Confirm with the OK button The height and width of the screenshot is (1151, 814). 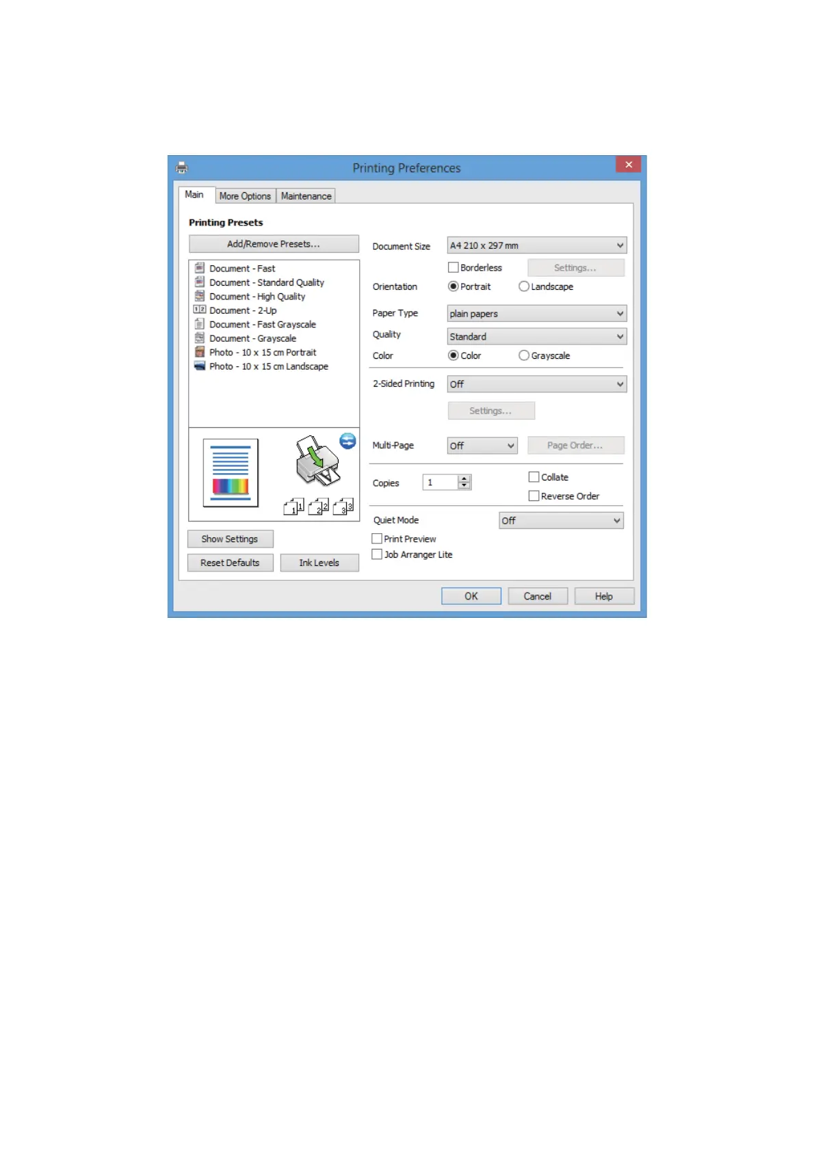point(471,596)
